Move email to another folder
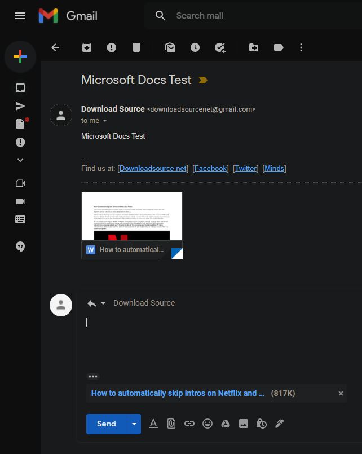This screenshot has width=362, height=454. pyautogui.click(x=254, y=47)
